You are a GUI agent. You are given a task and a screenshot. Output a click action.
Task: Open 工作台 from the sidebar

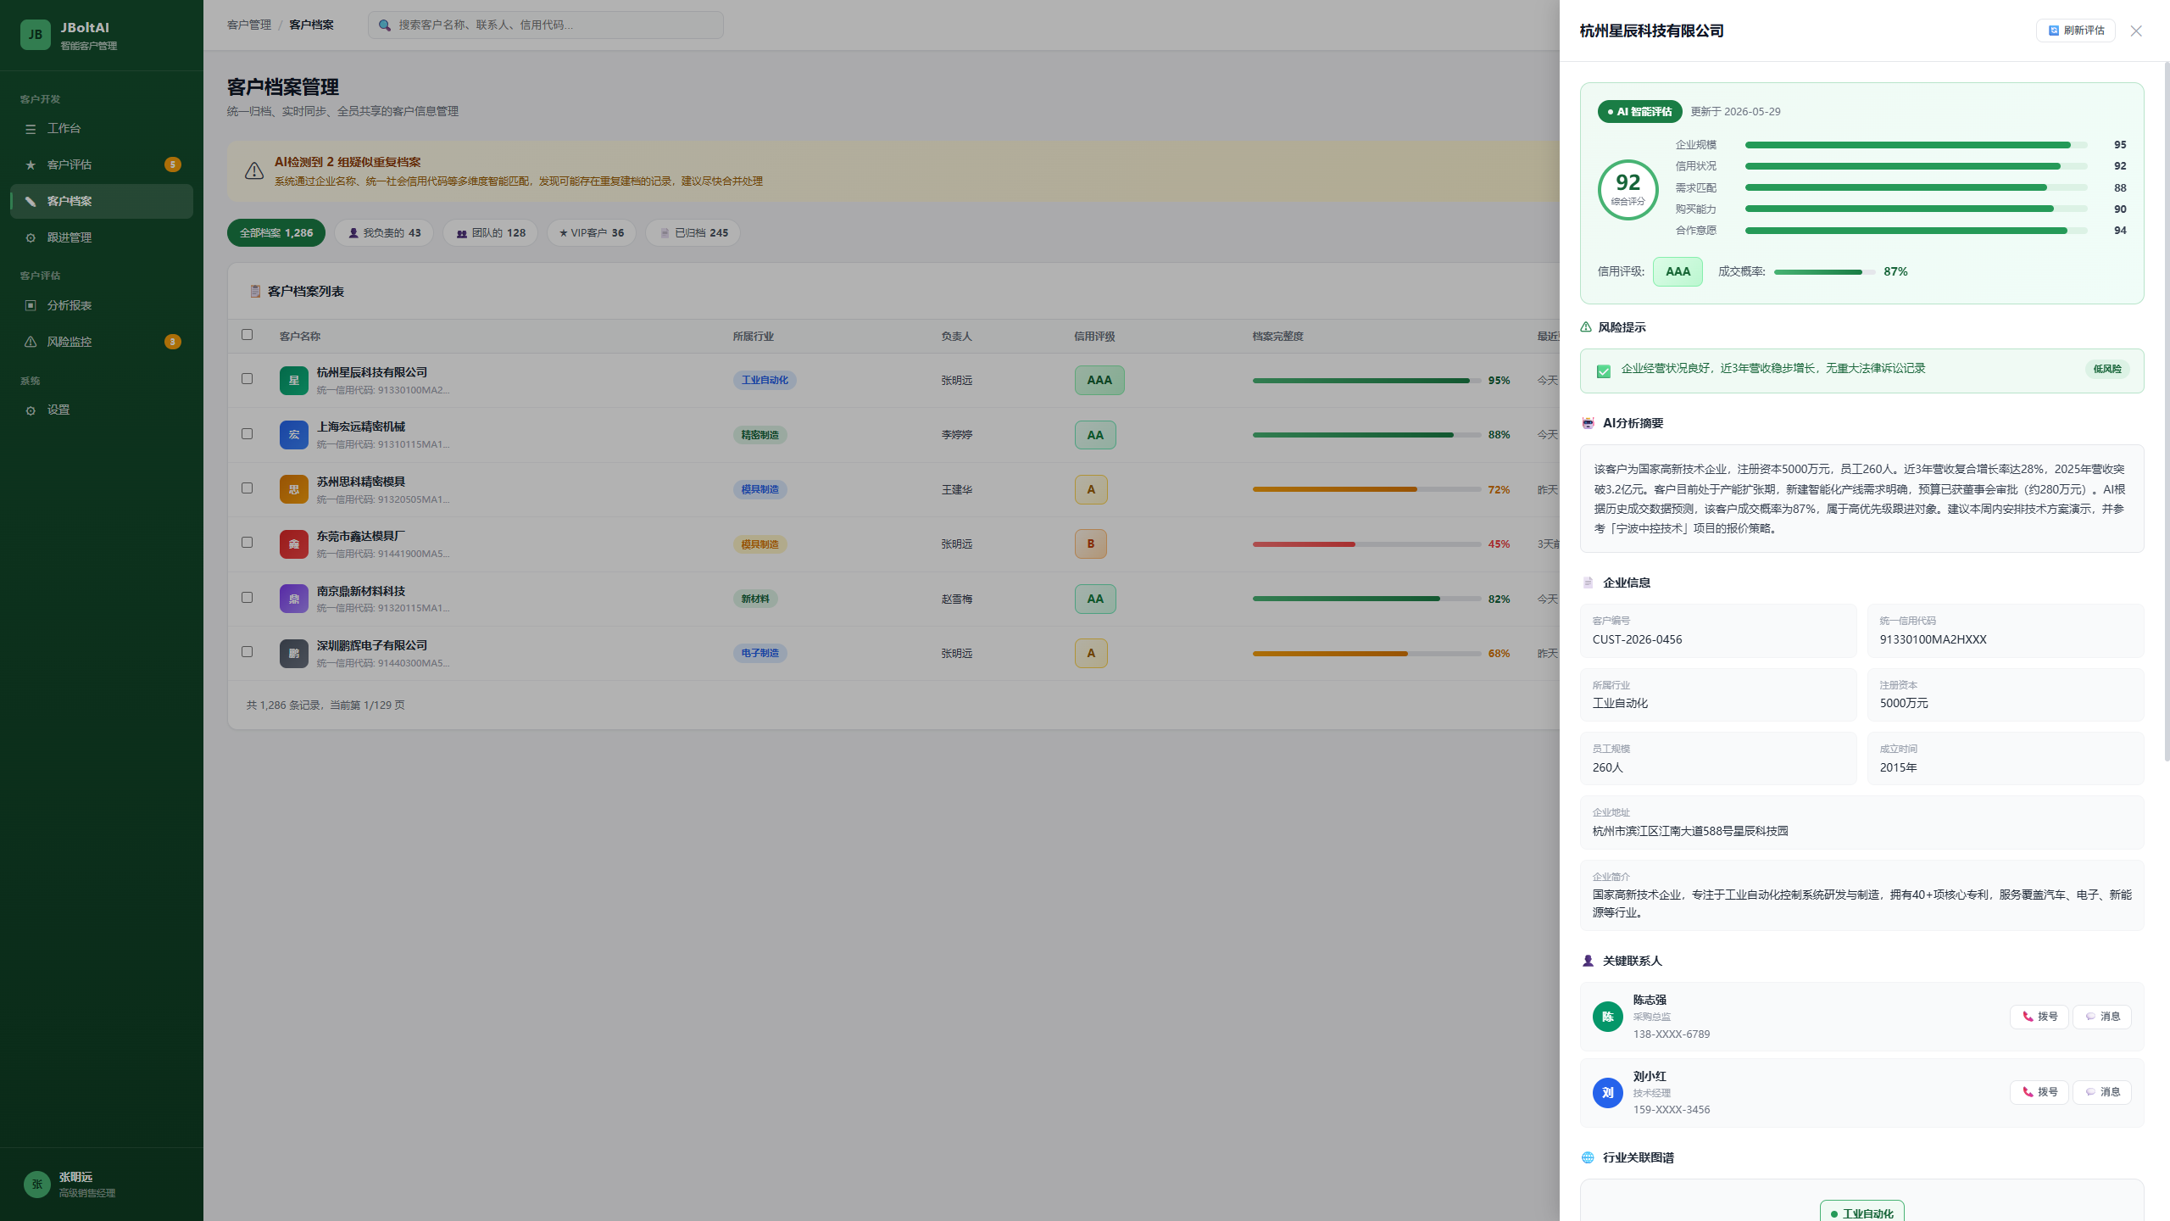102,128
